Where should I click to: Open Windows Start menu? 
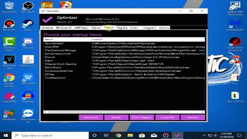pyautogui.click(x=6, y=136)
